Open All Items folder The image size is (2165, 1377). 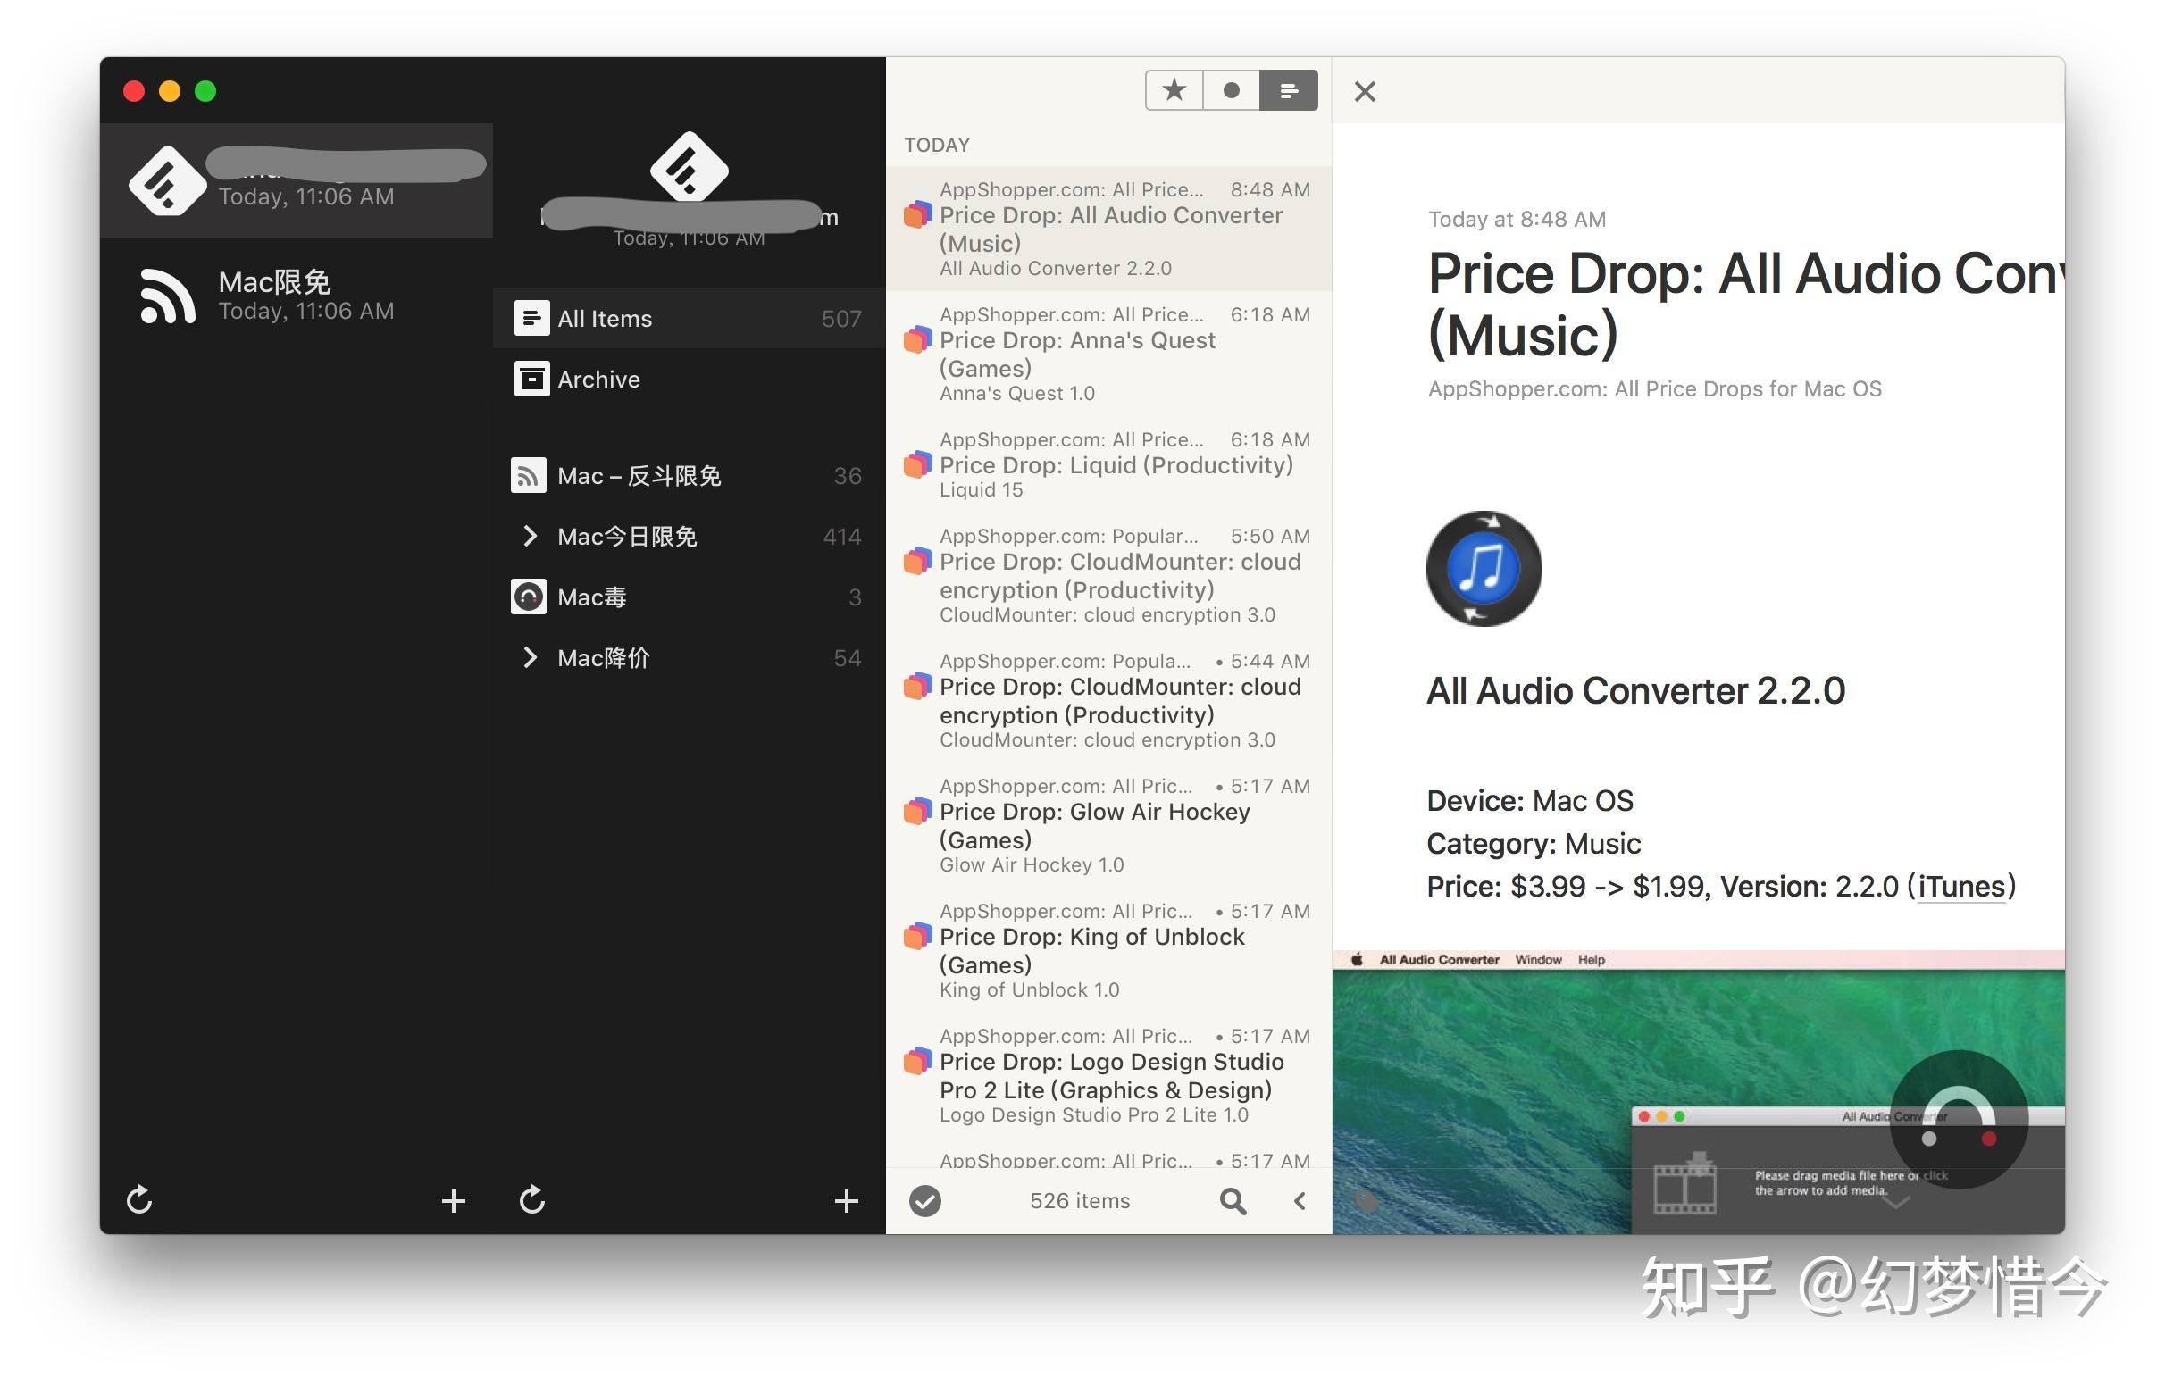tap(689, 318)
